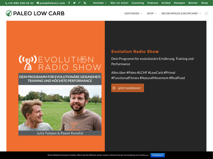
Task: Click the cookie notice text
Action: pos(98,155)
